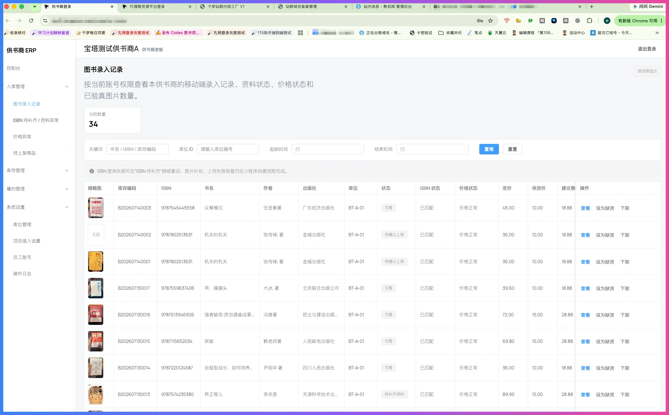Viewport: 669px width, 415px height.
Task: Click 下架 for B202607140001
Action: click(625, 262)
